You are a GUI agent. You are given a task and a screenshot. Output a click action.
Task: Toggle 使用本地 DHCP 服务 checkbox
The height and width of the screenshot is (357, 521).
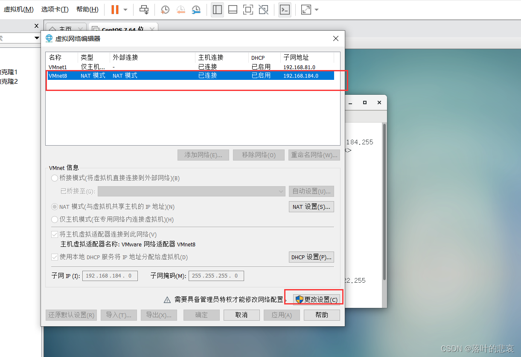tap(55, 257)
